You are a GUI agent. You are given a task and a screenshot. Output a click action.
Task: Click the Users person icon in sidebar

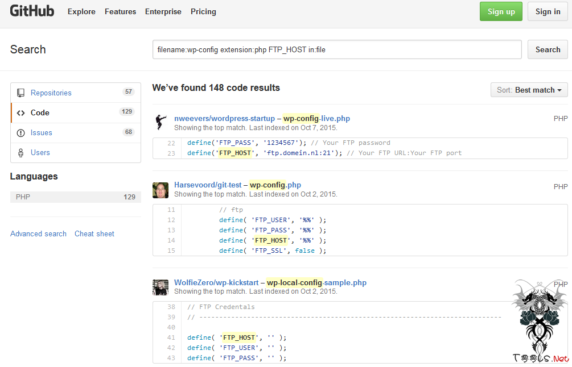(x=22, y=152)
